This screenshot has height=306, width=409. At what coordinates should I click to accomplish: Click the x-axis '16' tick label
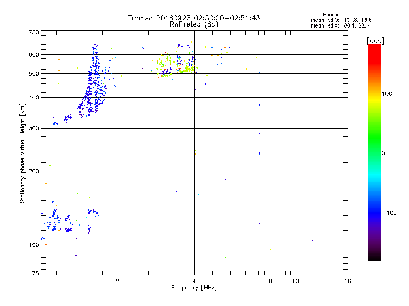(348, 281)
